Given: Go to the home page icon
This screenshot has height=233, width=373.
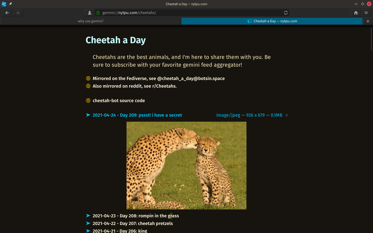Looking at the screenshot, I should pos(356,13).
